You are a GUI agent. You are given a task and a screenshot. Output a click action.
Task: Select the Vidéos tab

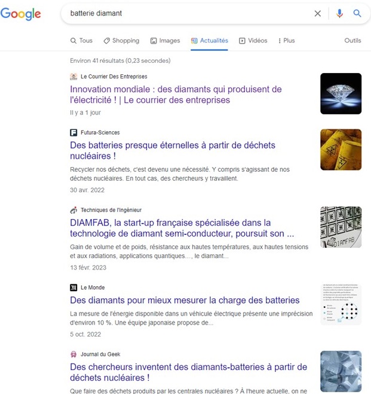coord(253,41)
